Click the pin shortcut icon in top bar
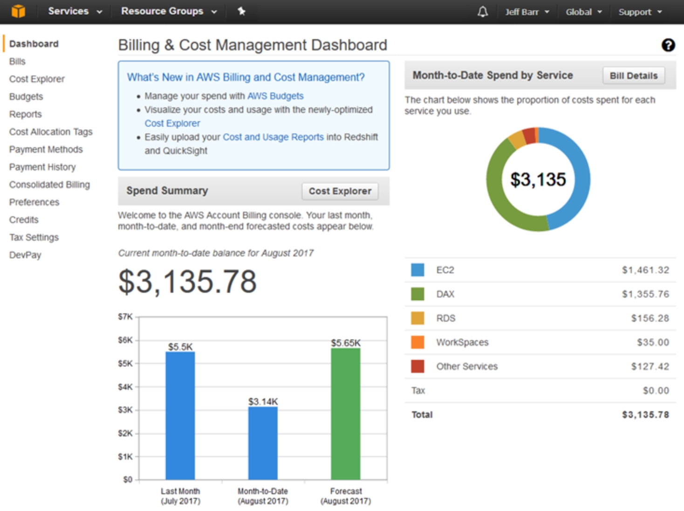This screenshot has width=684, height=511. [241, 11]
